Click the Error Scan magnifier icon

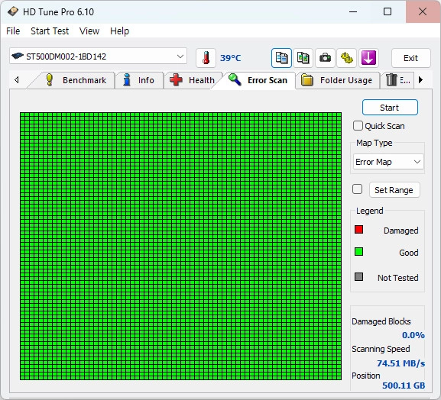235,79
